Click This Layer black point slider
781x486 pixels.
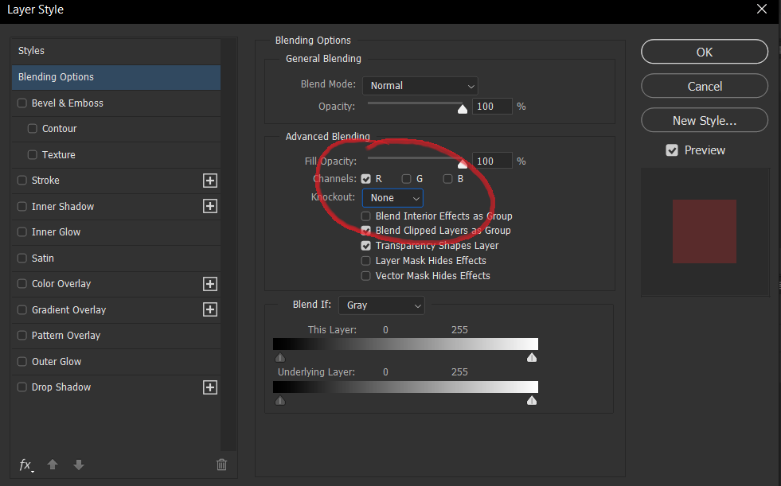pos(280,358)
